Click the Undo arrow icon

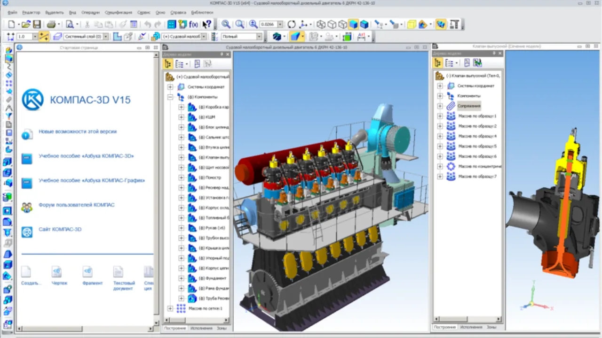148,24
